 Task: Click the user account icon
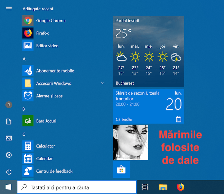[9, 105]
